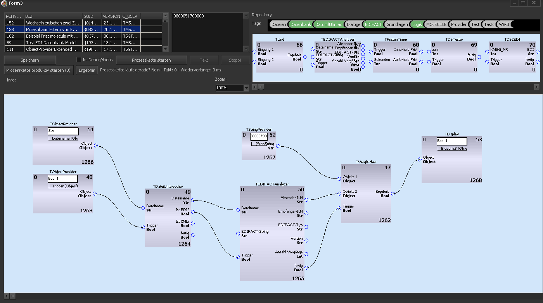Image resolution: width=543 pixels, height=303 pixels.
Task: Click the Ist EDI? output port
Action: point(193,212)
